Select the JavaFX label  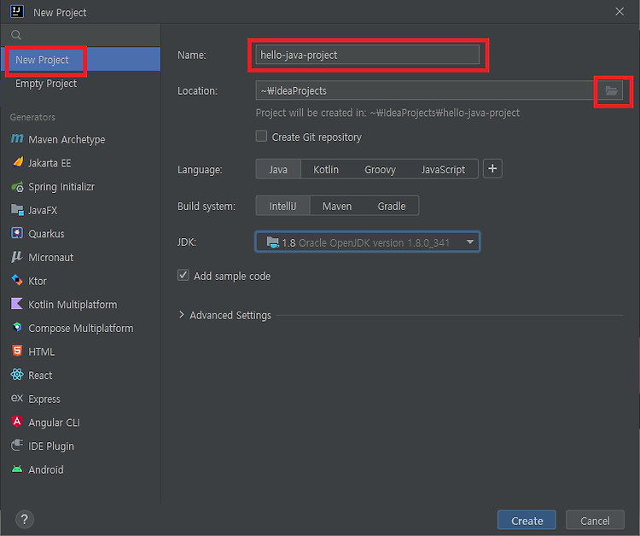pos(43,210)
